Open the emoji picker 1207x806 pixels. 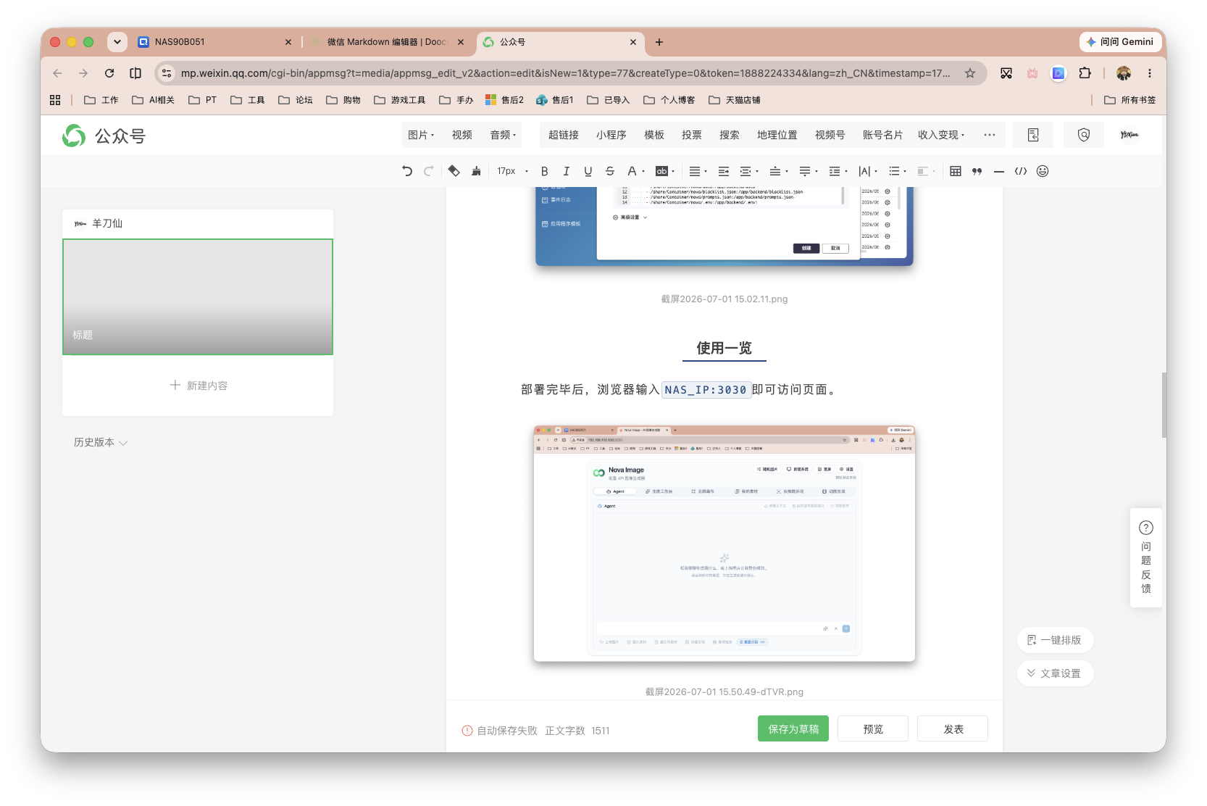coord(1043,171)
